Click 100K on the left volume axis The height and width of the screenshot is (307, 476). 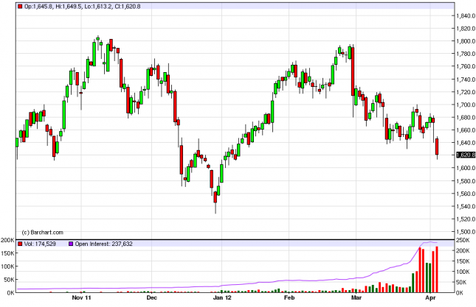[8, 267]
